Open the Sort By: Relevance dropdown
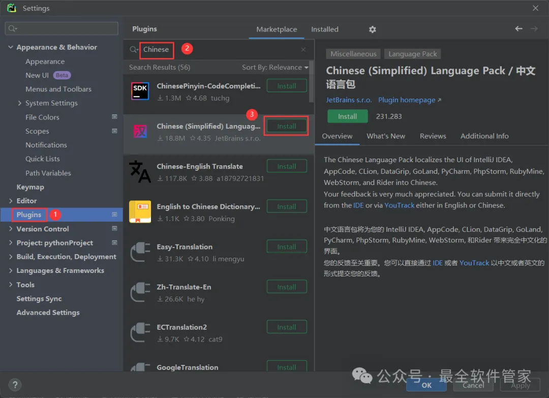Image resolution: width=549 pixels, height=398 pixels. (275, 67)
